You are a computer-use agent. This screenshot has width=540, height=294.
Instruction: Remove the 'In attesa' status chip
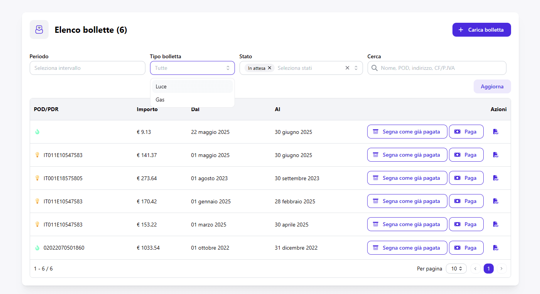(x=270, y=68)
